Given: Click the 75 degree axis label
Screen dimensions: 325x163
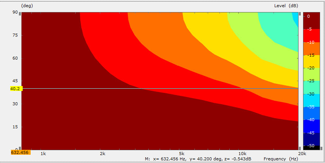Looking at the screenshot, I should (15, 35).
